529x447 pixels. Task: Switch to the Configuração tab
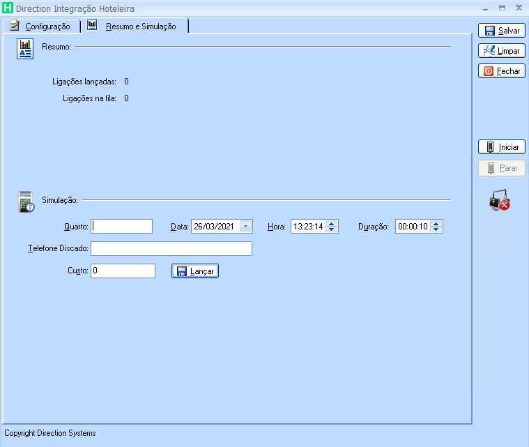coord(42,26)
